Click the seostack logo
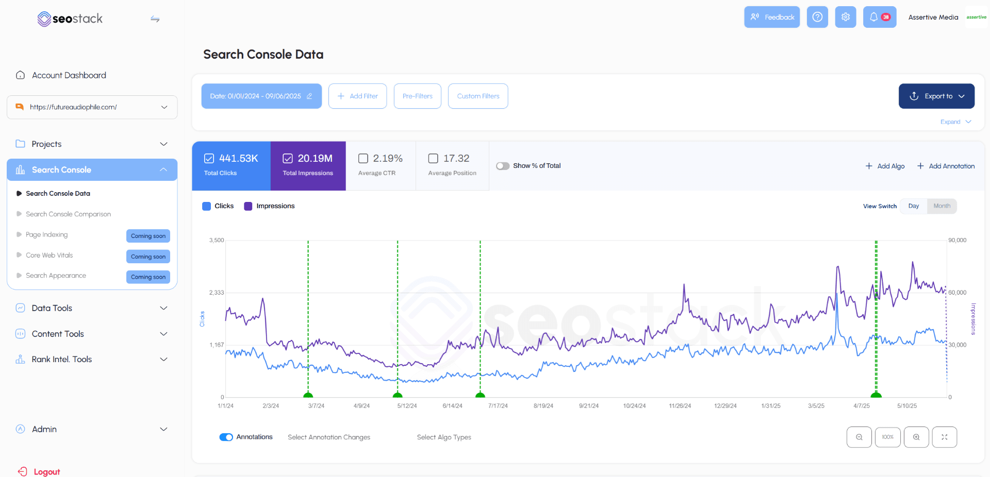 pyautogui.click(x=70, y=19)
